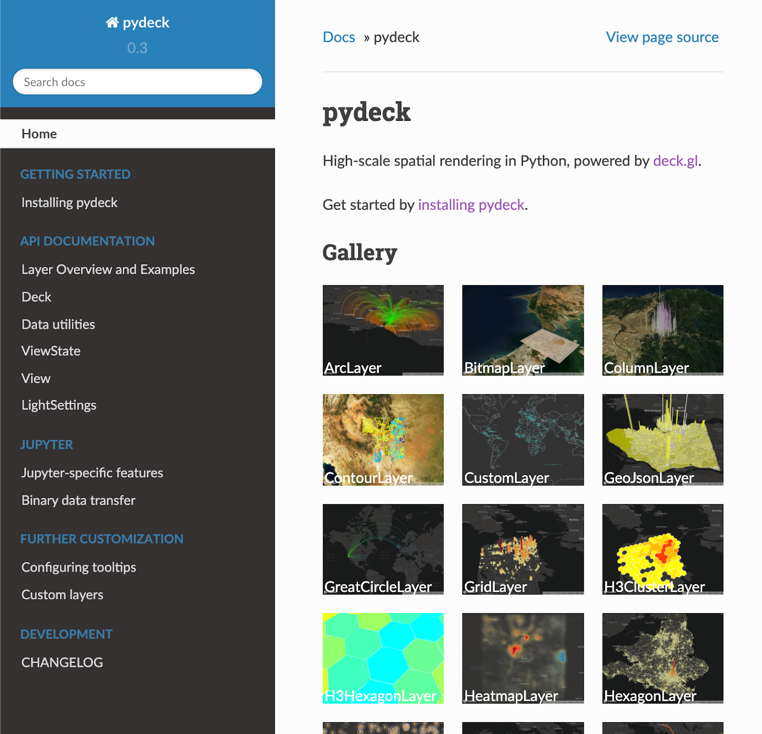
Task: Open the Docs breadcrumb link
Action: (x=339, y=37)
